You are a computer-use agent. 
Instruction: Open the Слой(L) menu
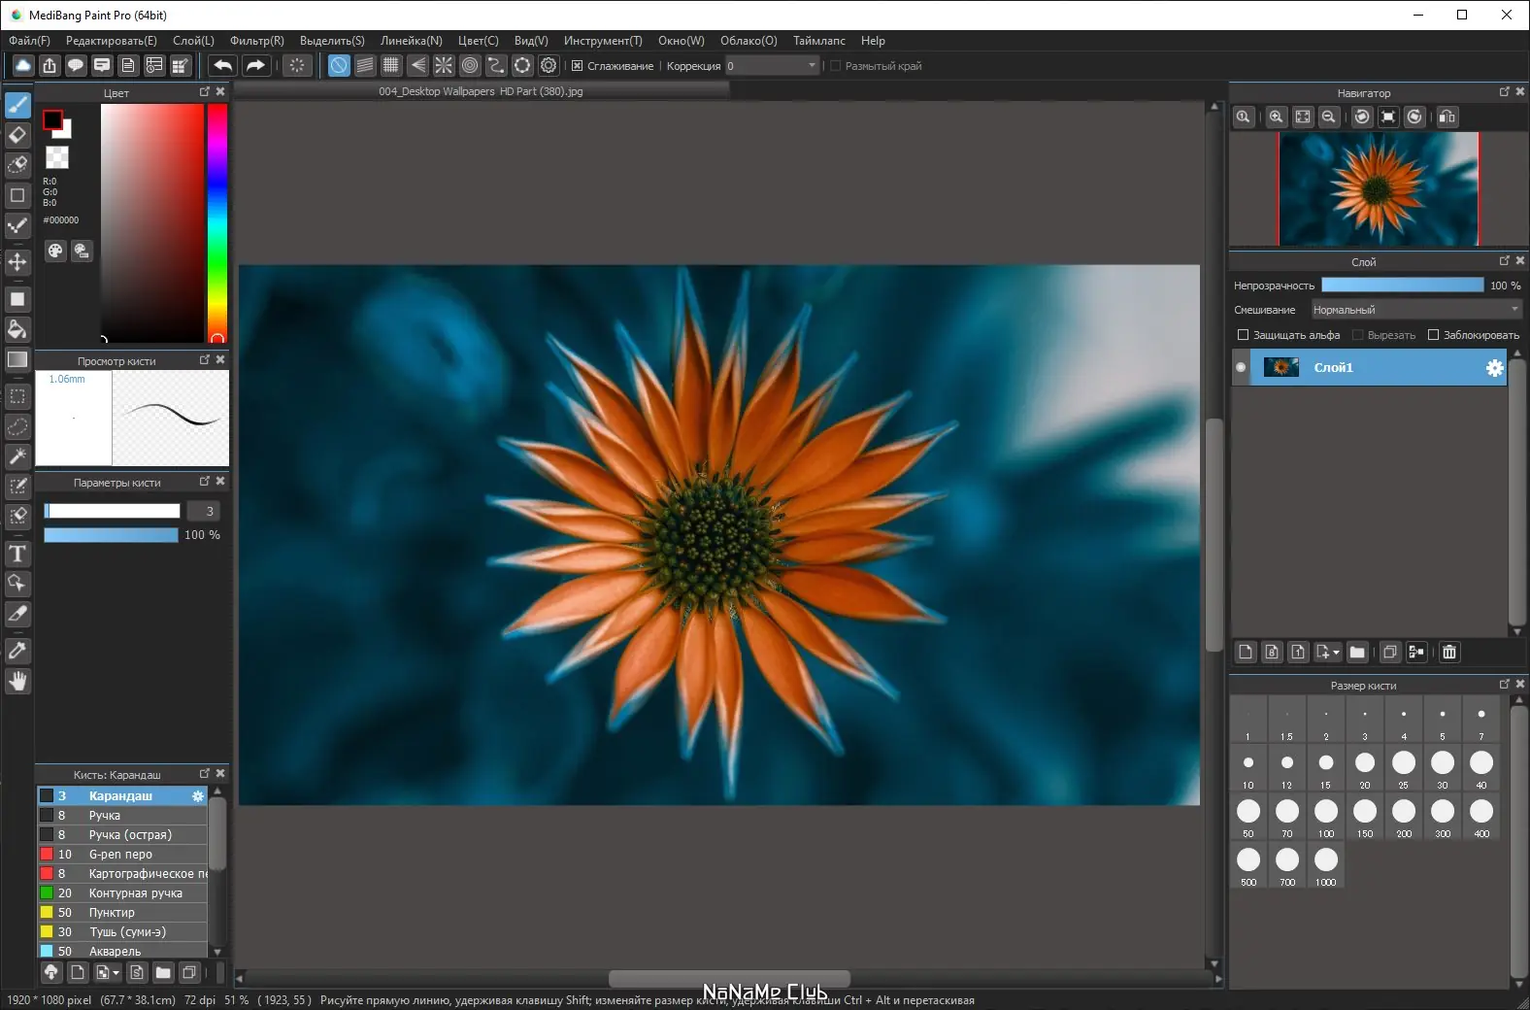pyautogui.click(x=193, y=41)
